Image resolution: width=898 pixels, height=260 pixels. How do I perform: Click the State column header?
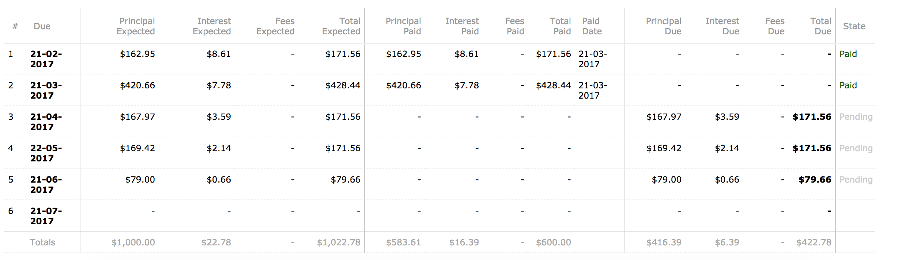click(854, 26)
